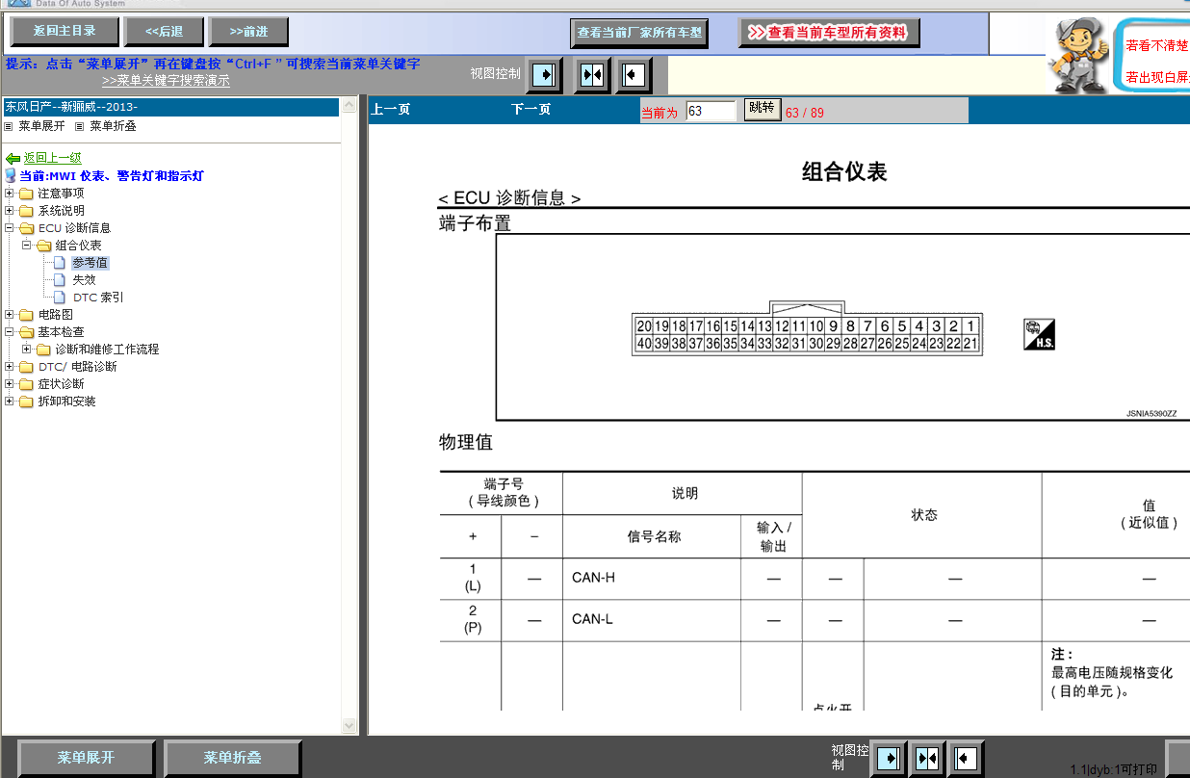Select the top left-arrow view control icon

[632, 74]
